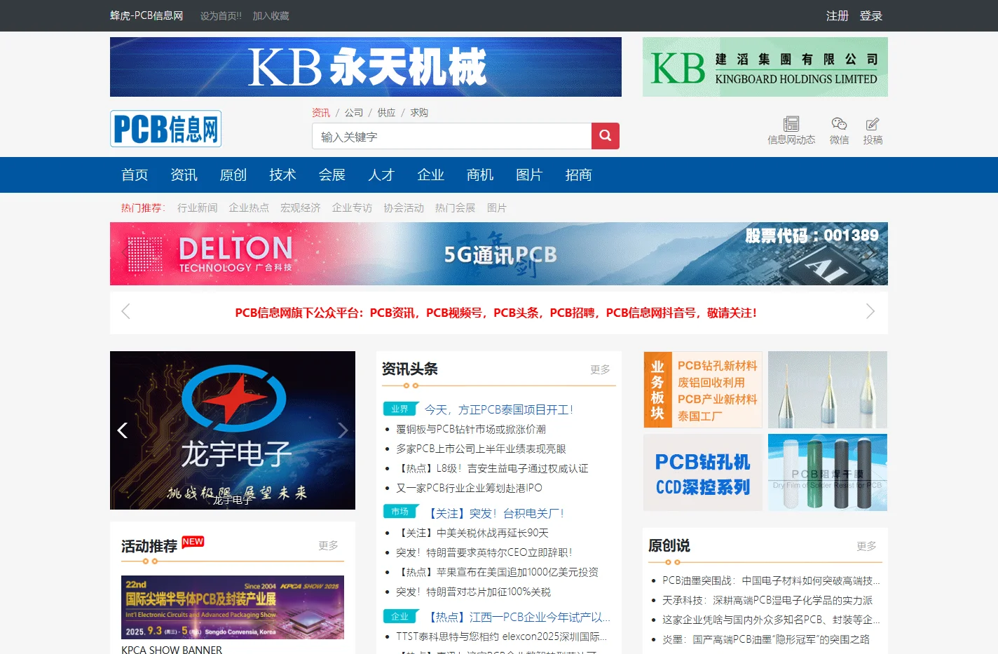Select the 求购 search category
The image size is (998, 654).
click(x=419, y=112)
